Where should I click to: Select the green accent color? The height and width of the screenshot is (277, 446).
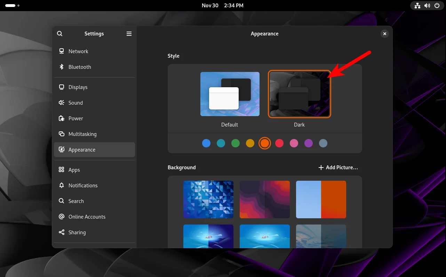point(236,143)
